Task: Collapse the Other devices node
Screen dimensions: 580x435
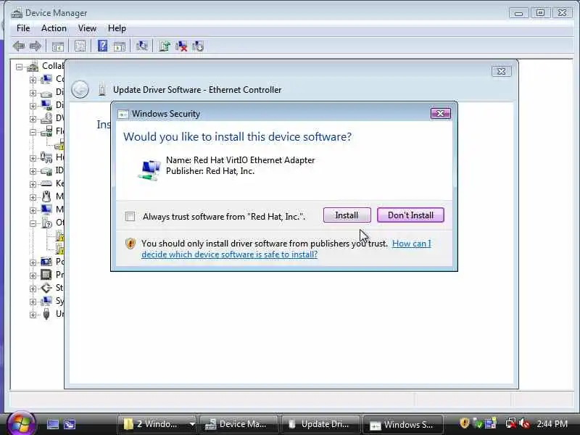Action: [x=33, y=223]
